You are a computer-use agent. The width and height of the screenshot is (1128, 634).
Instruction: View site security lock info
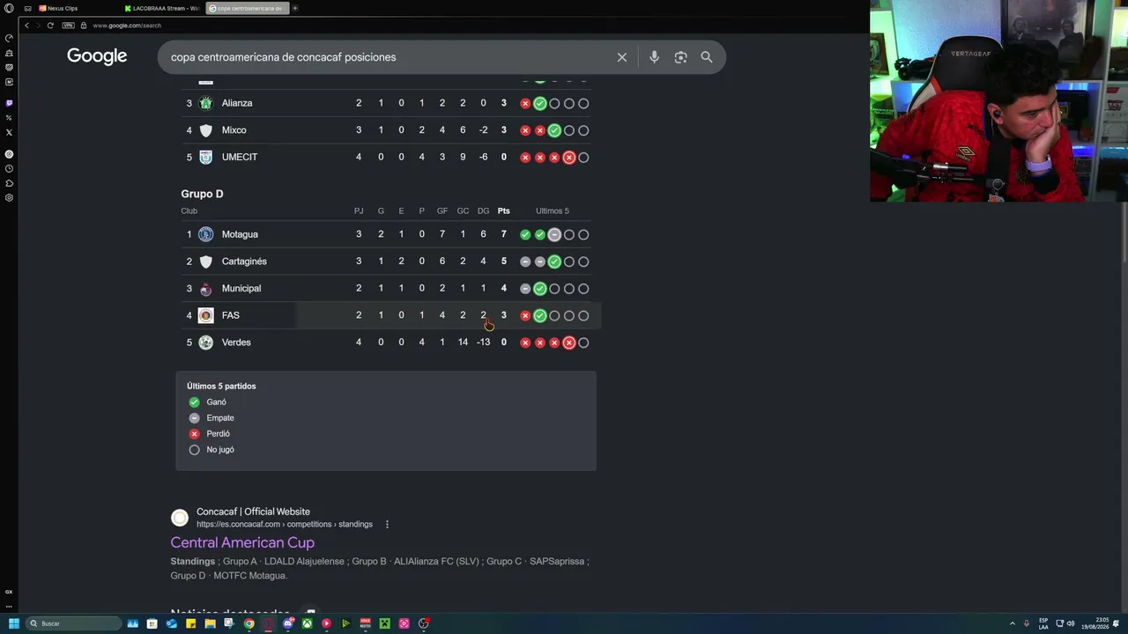[x=83, y=26]
